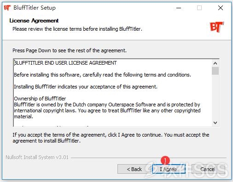Click the empty scrollbar track below thumb
The width and height of the screenshot is (233, 182).
215,97
